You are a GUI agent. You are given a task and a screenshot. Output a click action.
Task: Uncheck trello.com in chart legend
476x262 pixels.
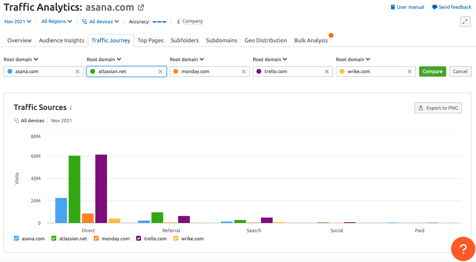point(139,238)
